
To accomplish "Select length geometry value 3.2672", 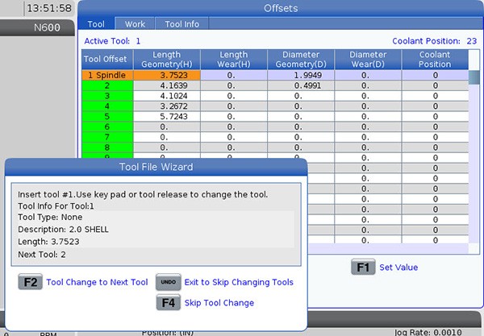I will point(167,106).
